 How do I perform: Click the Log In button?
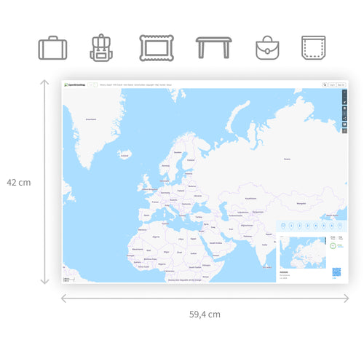pyautogui.click(x=332, y=85)
